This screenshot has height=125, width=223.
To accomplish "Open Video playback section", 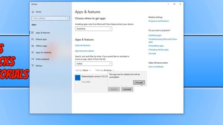I will tap(43, 59).
